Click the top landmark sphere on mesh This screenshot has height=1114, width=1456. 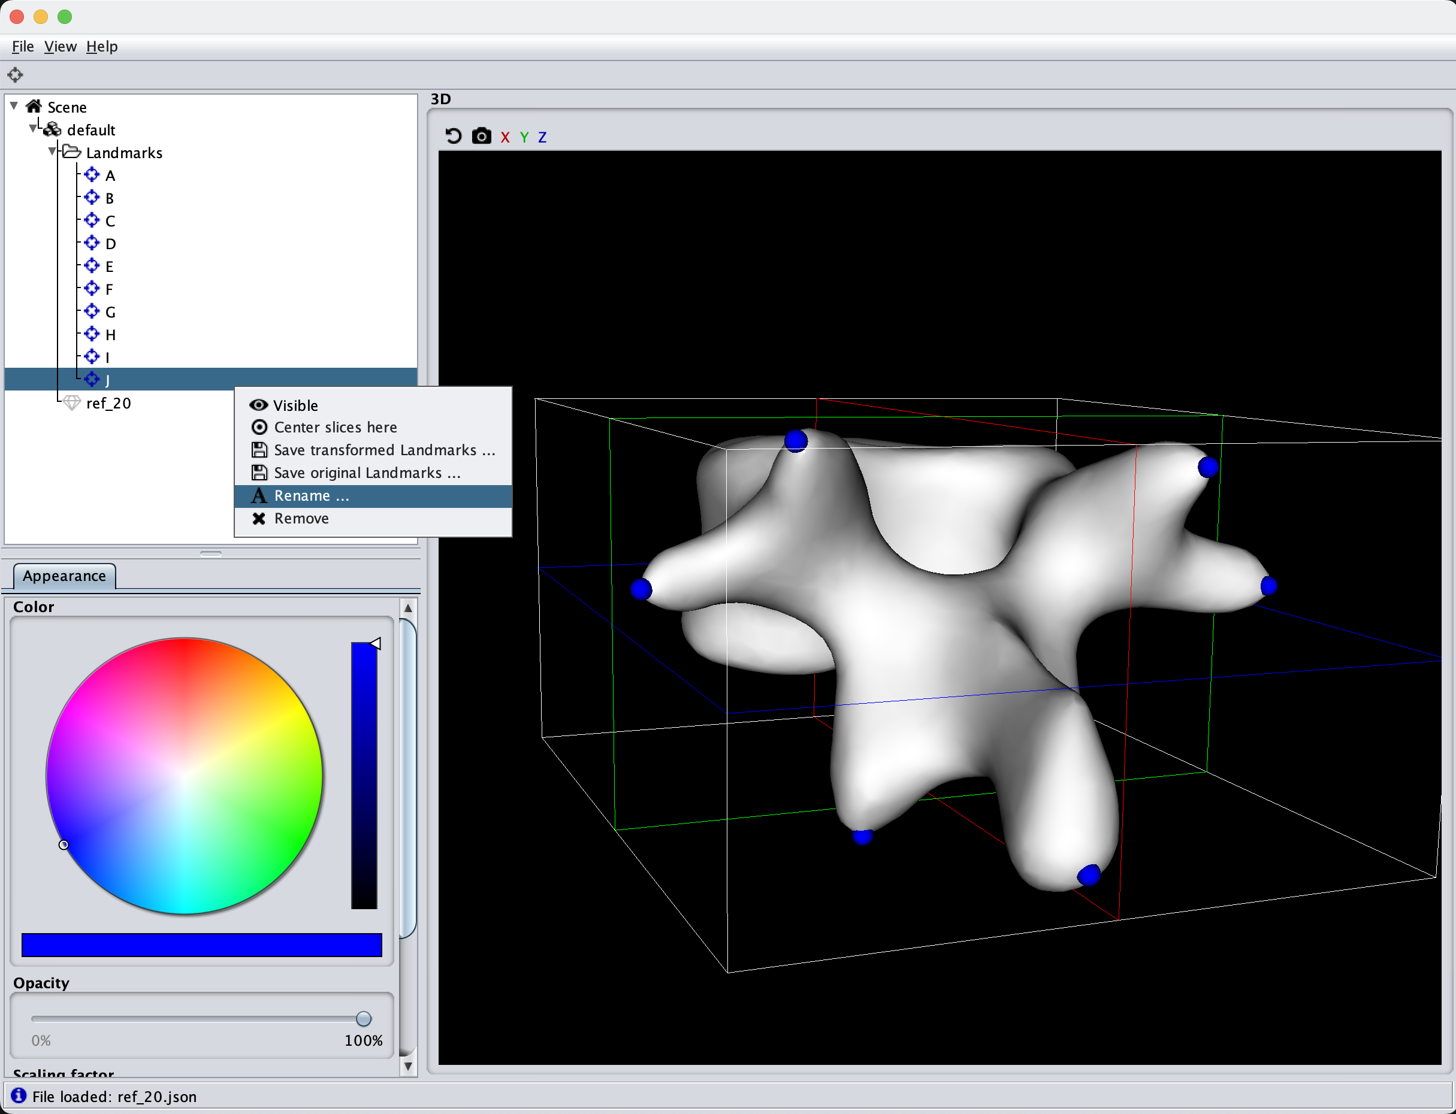point(796,441)
